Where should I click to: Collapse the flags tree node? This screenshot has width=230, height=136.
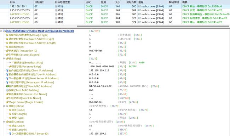click(4, 58)
